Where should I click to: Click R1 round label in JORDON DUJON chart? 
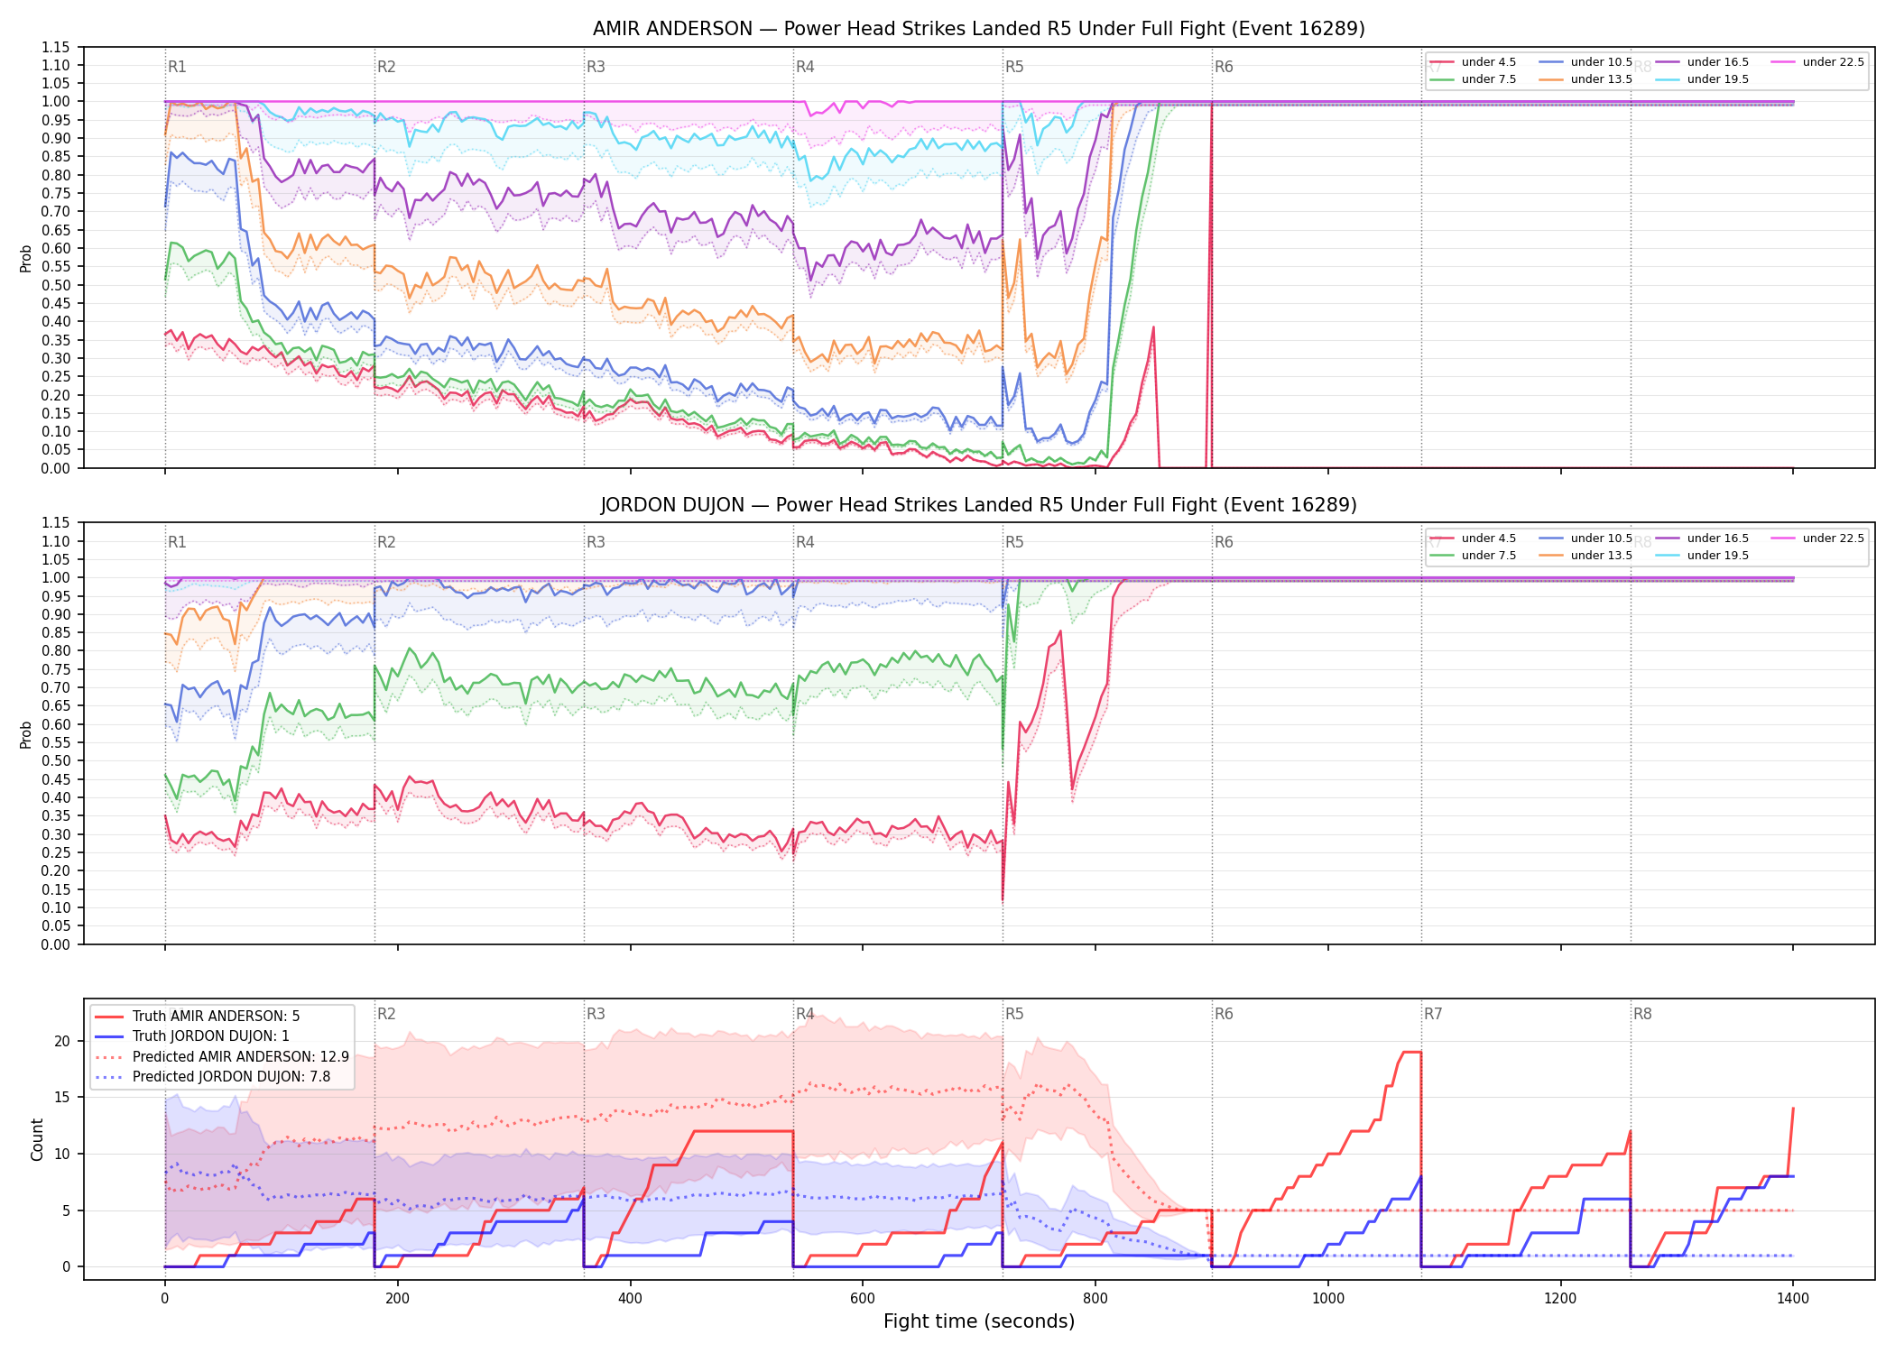[177, 542]
